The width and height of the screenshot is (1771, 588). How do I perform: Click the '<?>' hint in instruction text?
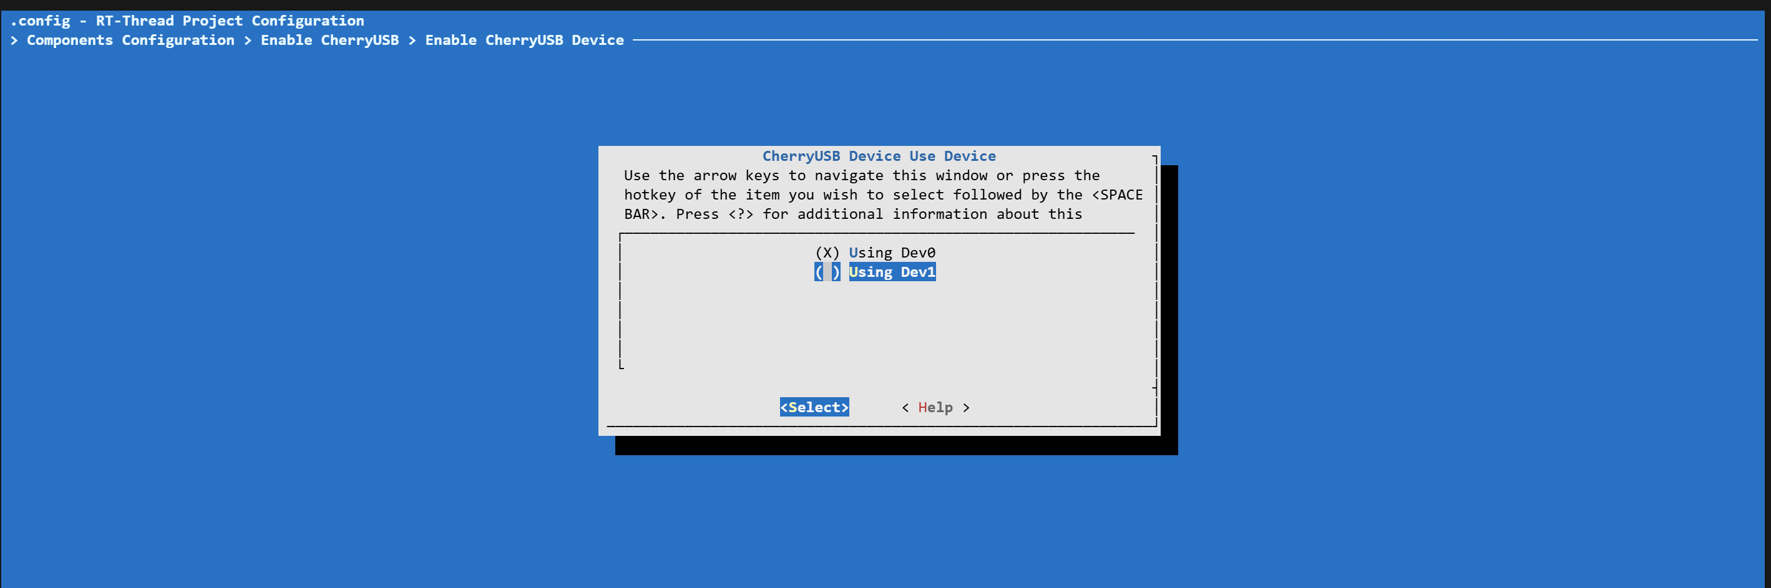741,214
